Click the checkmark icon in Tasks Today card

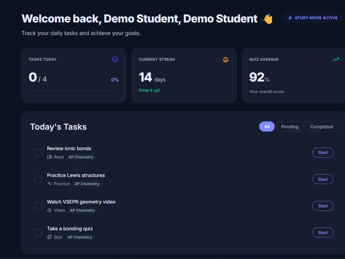point(115,59)
